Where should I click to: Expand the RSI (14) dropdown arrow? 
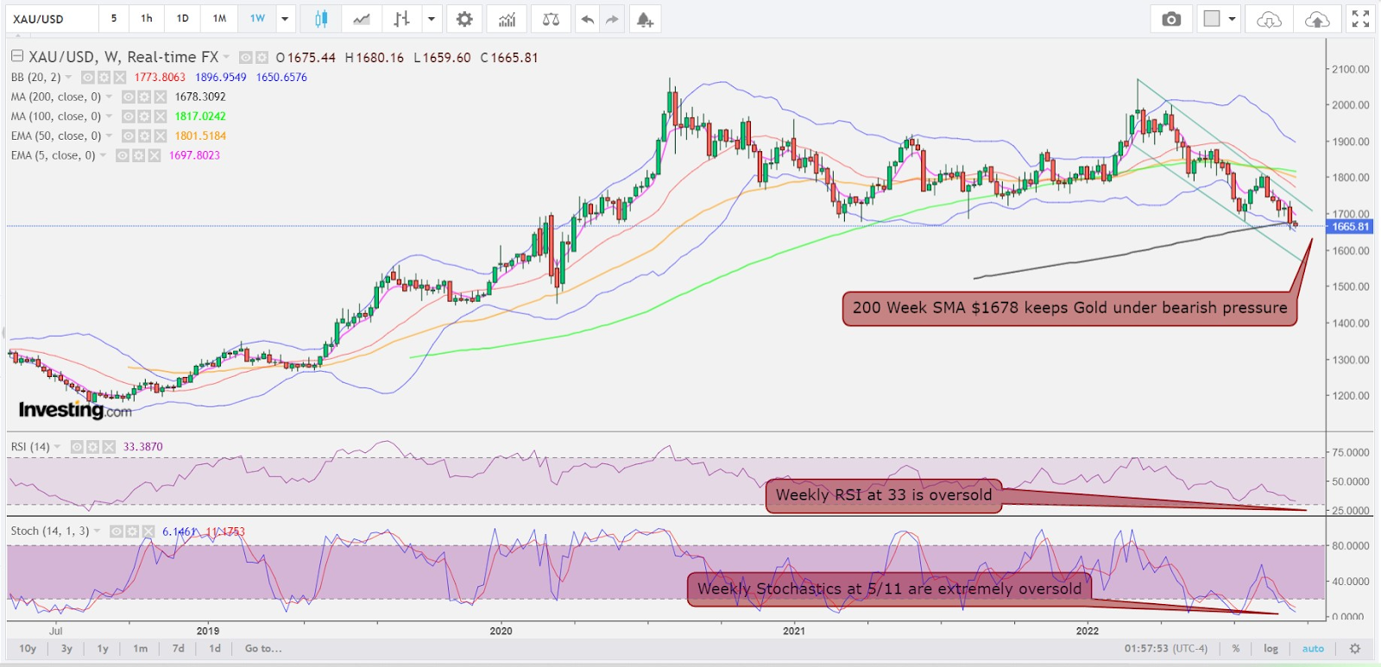[x=58, y=446]
